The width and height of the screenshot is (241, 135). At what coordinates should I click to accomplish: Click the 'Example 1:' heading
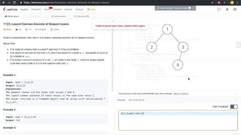coord(9,75)
